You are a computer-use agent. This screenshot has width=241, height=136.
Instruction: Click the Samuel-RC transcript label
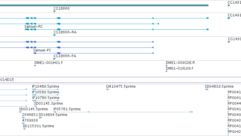pos(33,26)
